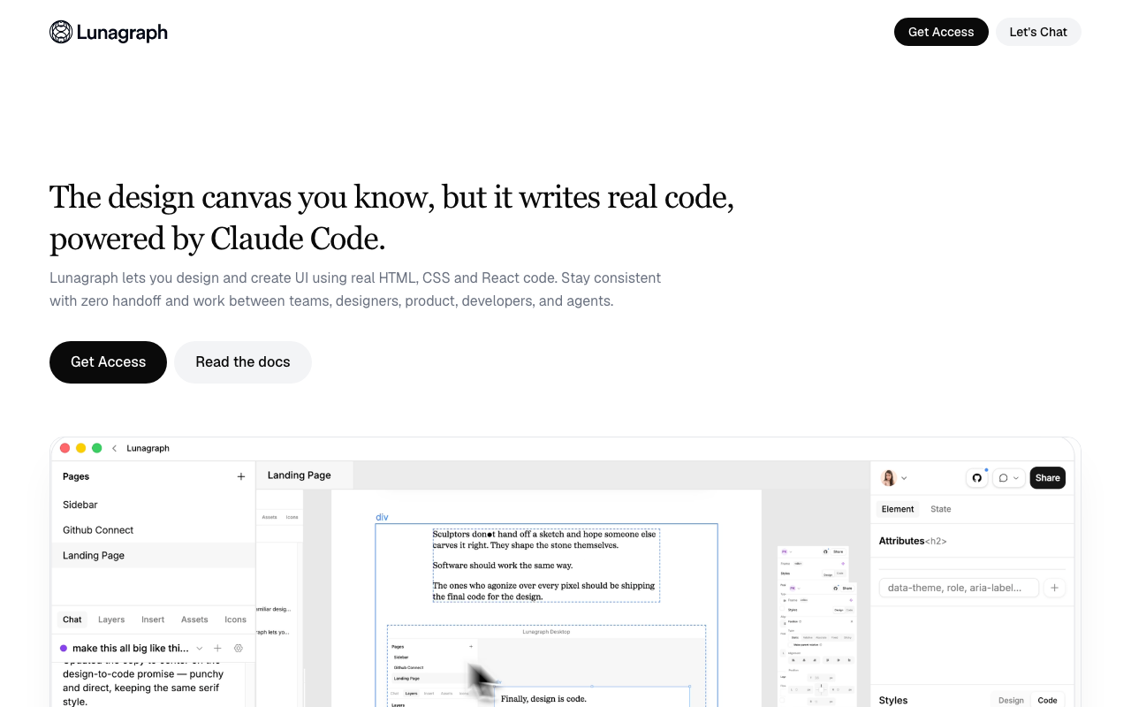Switch to the Element tab
The height and width of the screenshot is (707, 1131).
898,509
